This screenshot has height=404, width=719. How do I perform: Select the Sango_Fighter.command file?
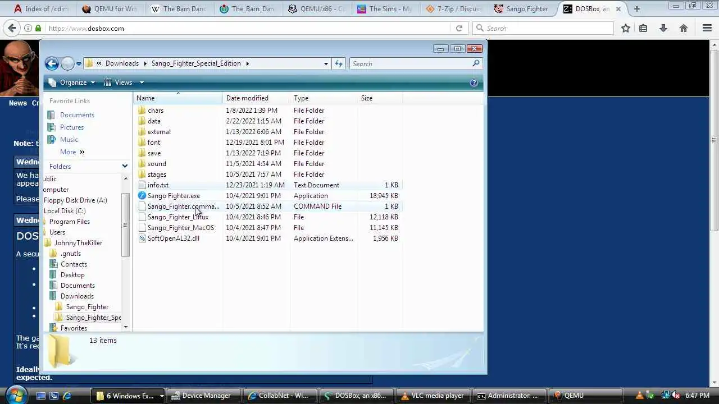[183, 206]
